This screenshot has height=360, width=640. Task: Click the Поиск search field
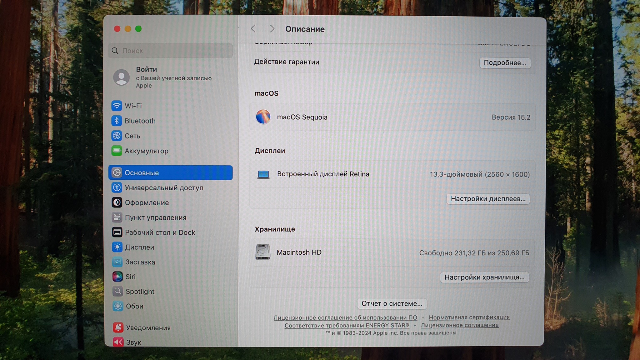tap(170, 51)
